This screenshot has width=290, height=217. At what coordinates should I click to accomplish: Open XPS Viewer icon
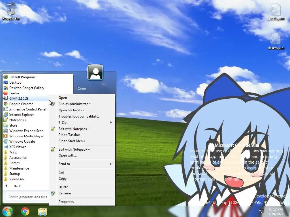6,147
